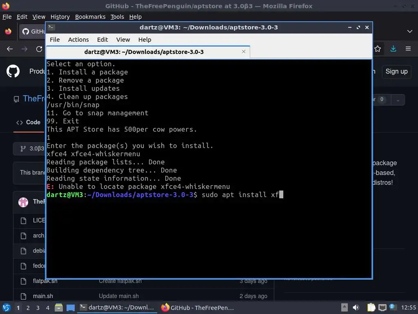Open volume control in system tray
This screenshot has width=418, height=314.
[356, 307]
